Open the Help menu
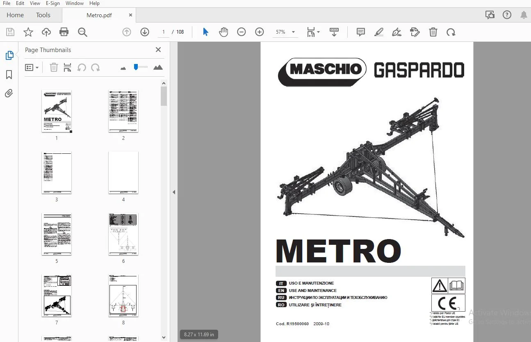The height and width of the screenshot is (342, 531). pos(94,3)
